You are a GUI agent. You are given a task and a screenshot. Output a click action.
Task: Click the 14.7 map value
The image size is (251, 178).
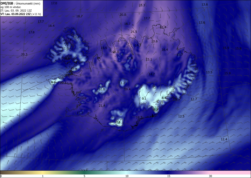152,74
